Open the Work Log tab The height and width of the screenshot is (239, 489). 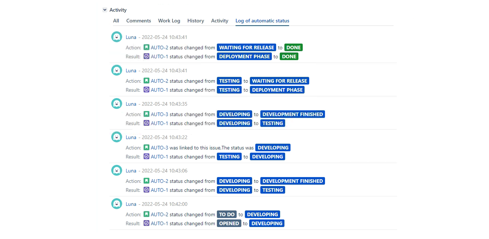coord(169,21)
